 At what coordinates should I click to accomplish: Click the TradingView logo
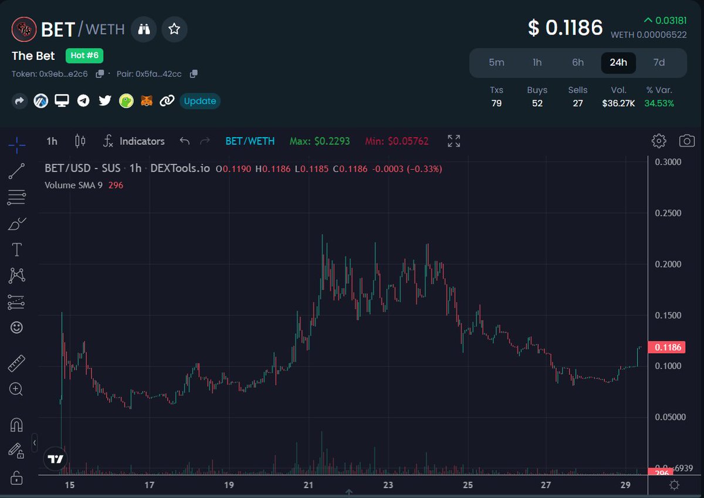click(x=56, y=459)
